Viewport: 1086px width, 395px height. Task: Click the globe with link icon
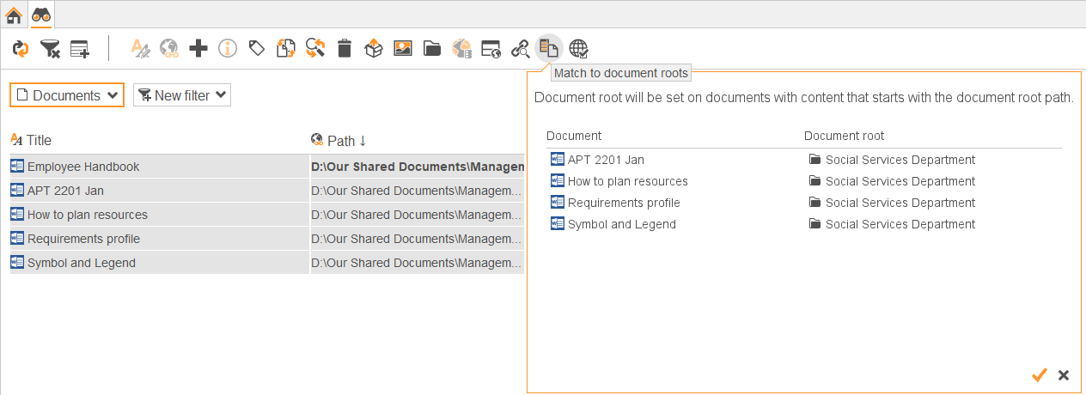(x=169, y=48)
